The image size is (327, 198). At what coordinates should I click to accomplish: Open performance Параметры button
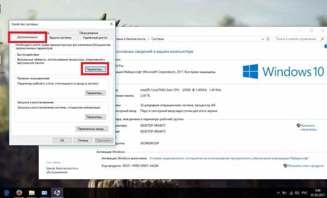(95, 69)
